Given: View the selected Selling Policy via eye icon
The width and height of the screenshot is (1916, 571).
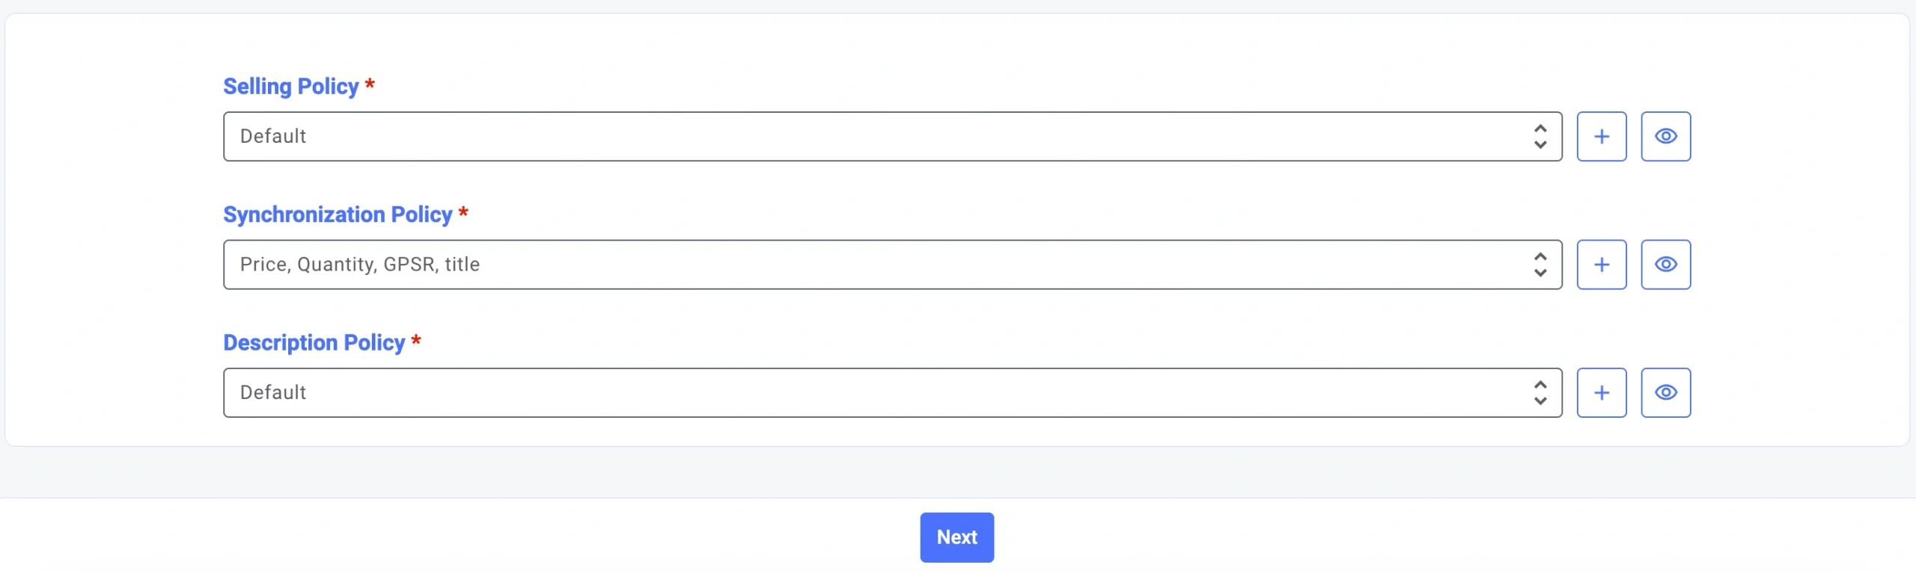Looking at the screenshot, I should (1665, 137).
